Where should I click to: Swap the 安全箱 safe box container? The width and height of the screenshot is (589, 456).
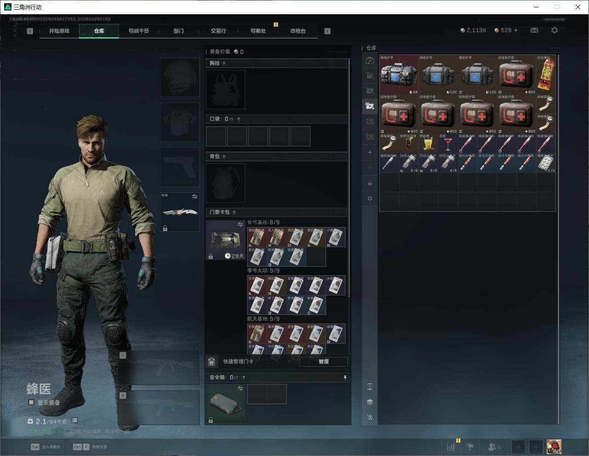240,388
